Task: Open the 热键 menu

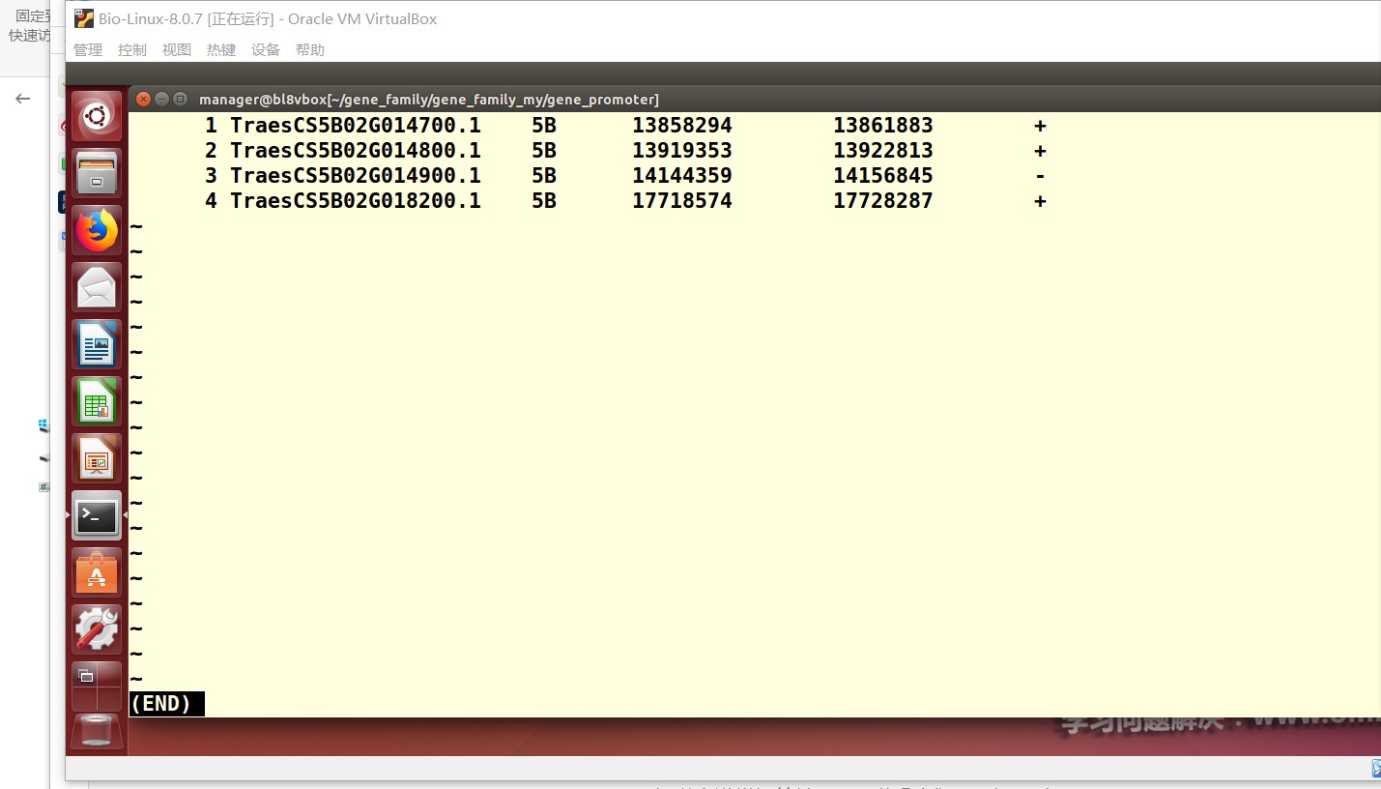Action: click(x=221, y=50)
